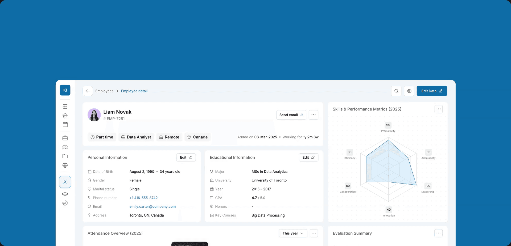Screen dimensions: 511x246
Task: Click Liam Novak's profile avatar
Action: tap(94, 115)
